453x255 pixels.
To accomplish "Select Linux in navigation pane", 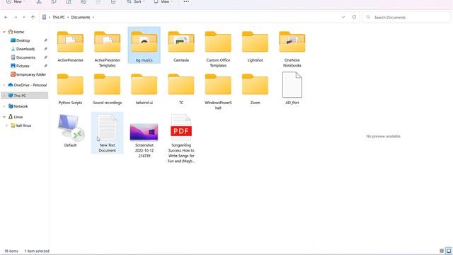I will tap(18, 117).
